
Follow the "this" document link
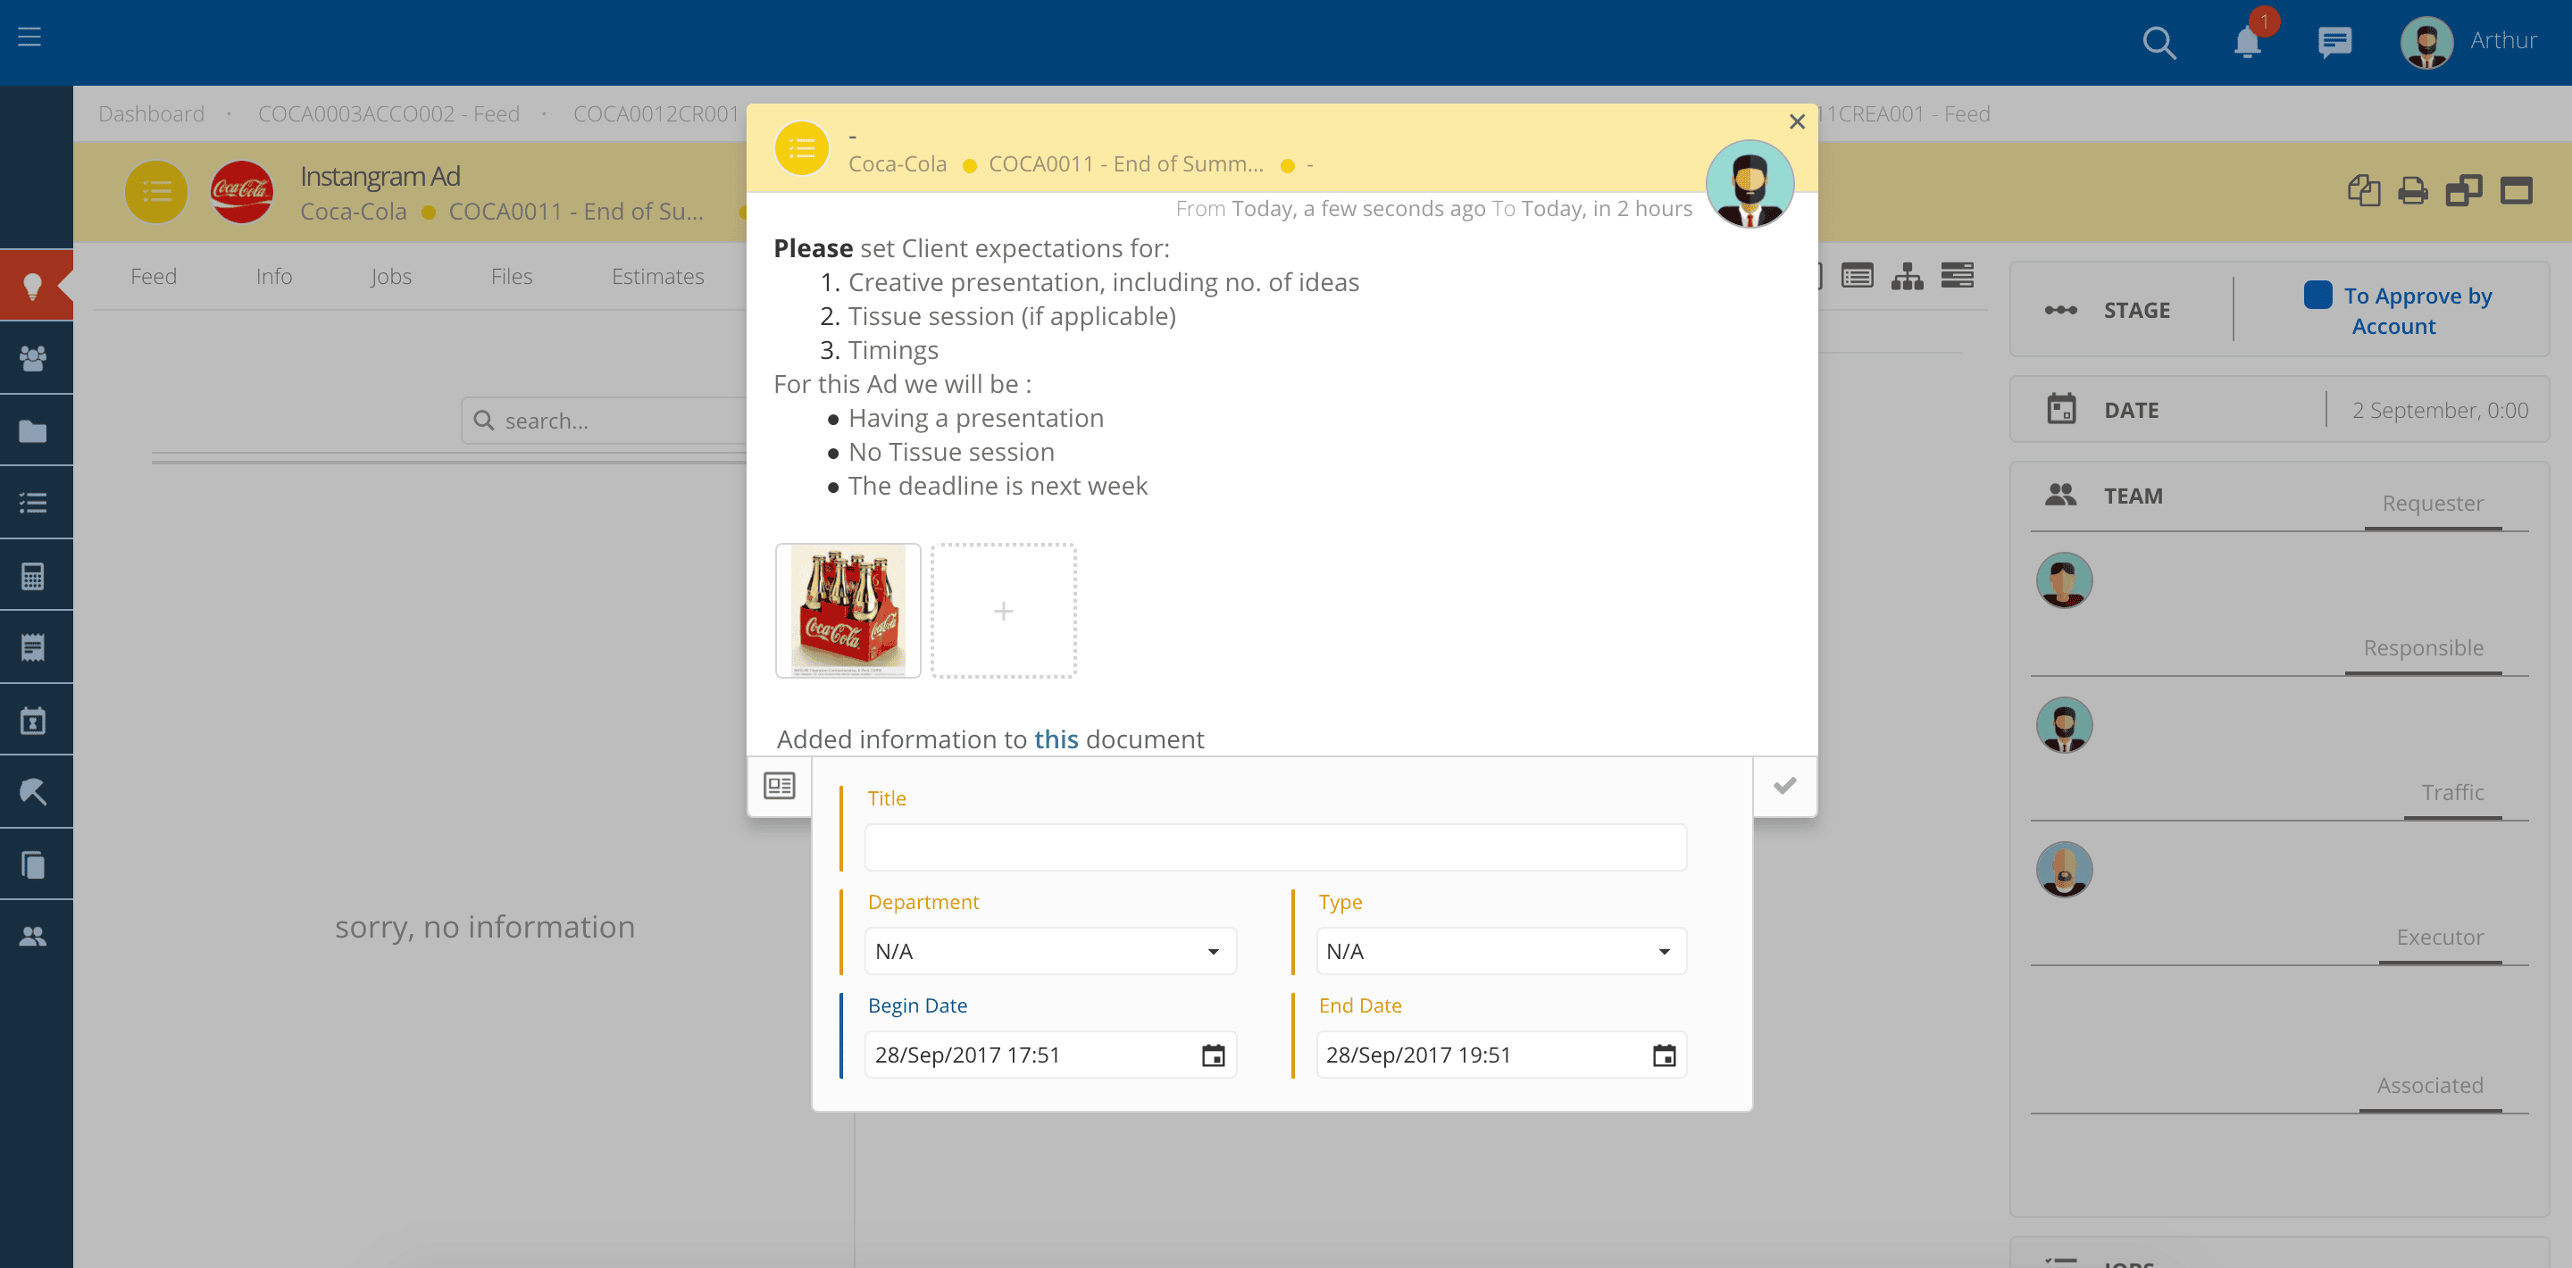(x=1056, y=738)
